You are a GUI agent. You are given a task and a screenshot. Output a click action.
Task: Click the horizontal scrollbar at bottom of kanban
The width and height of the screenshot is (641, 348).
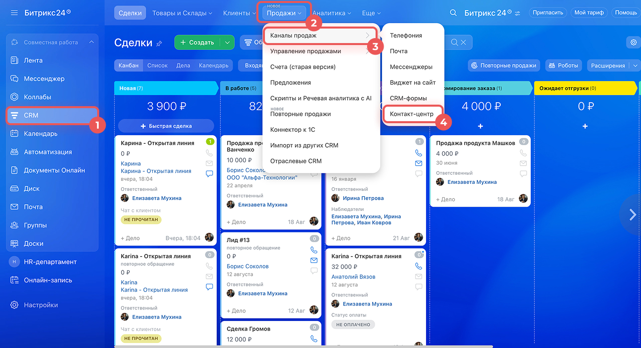[x=300, y=346]
